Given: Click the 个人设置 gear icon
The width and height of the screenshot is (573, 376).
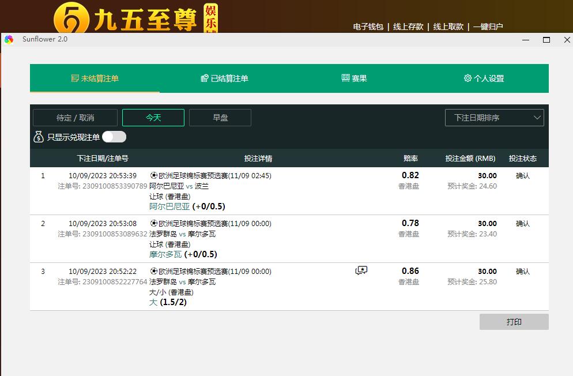Looking at the screenshot, I should 468,78.
